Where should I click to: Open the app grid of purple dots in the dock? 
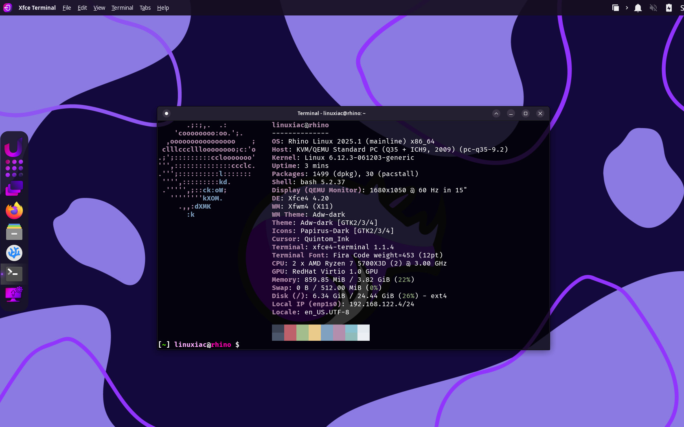(14, 168)
